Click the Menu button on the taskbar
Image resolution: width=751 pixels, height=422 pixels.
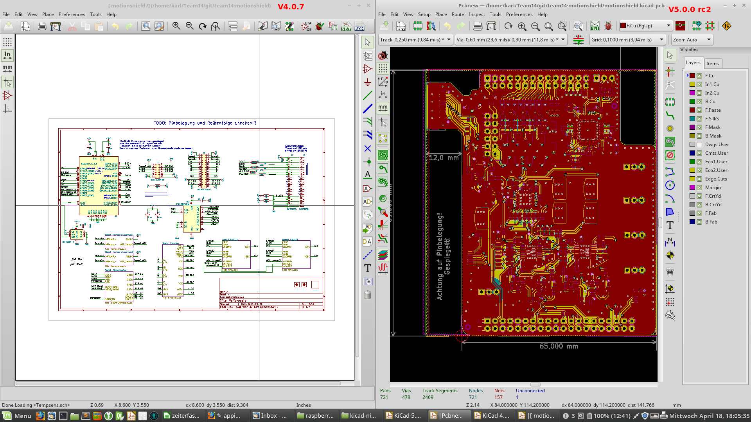pos(17,416)
